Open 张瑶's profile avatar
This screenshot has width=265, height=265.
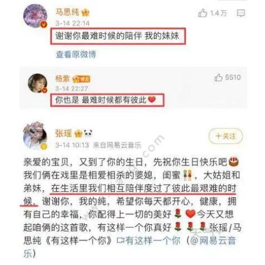pyautogui.click(x=35, y=136)
